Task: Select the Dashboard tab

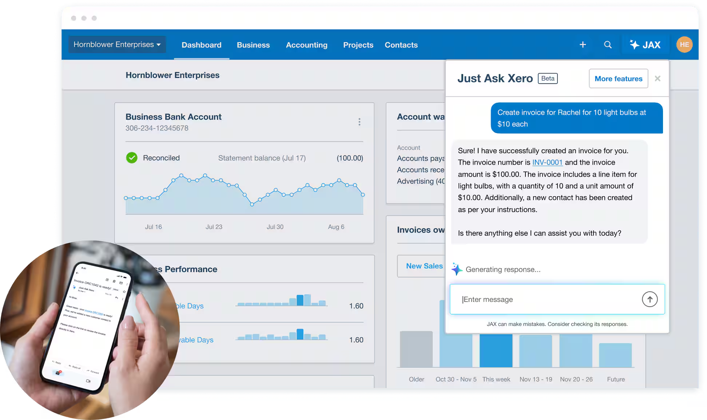Action: click(201, 45)
